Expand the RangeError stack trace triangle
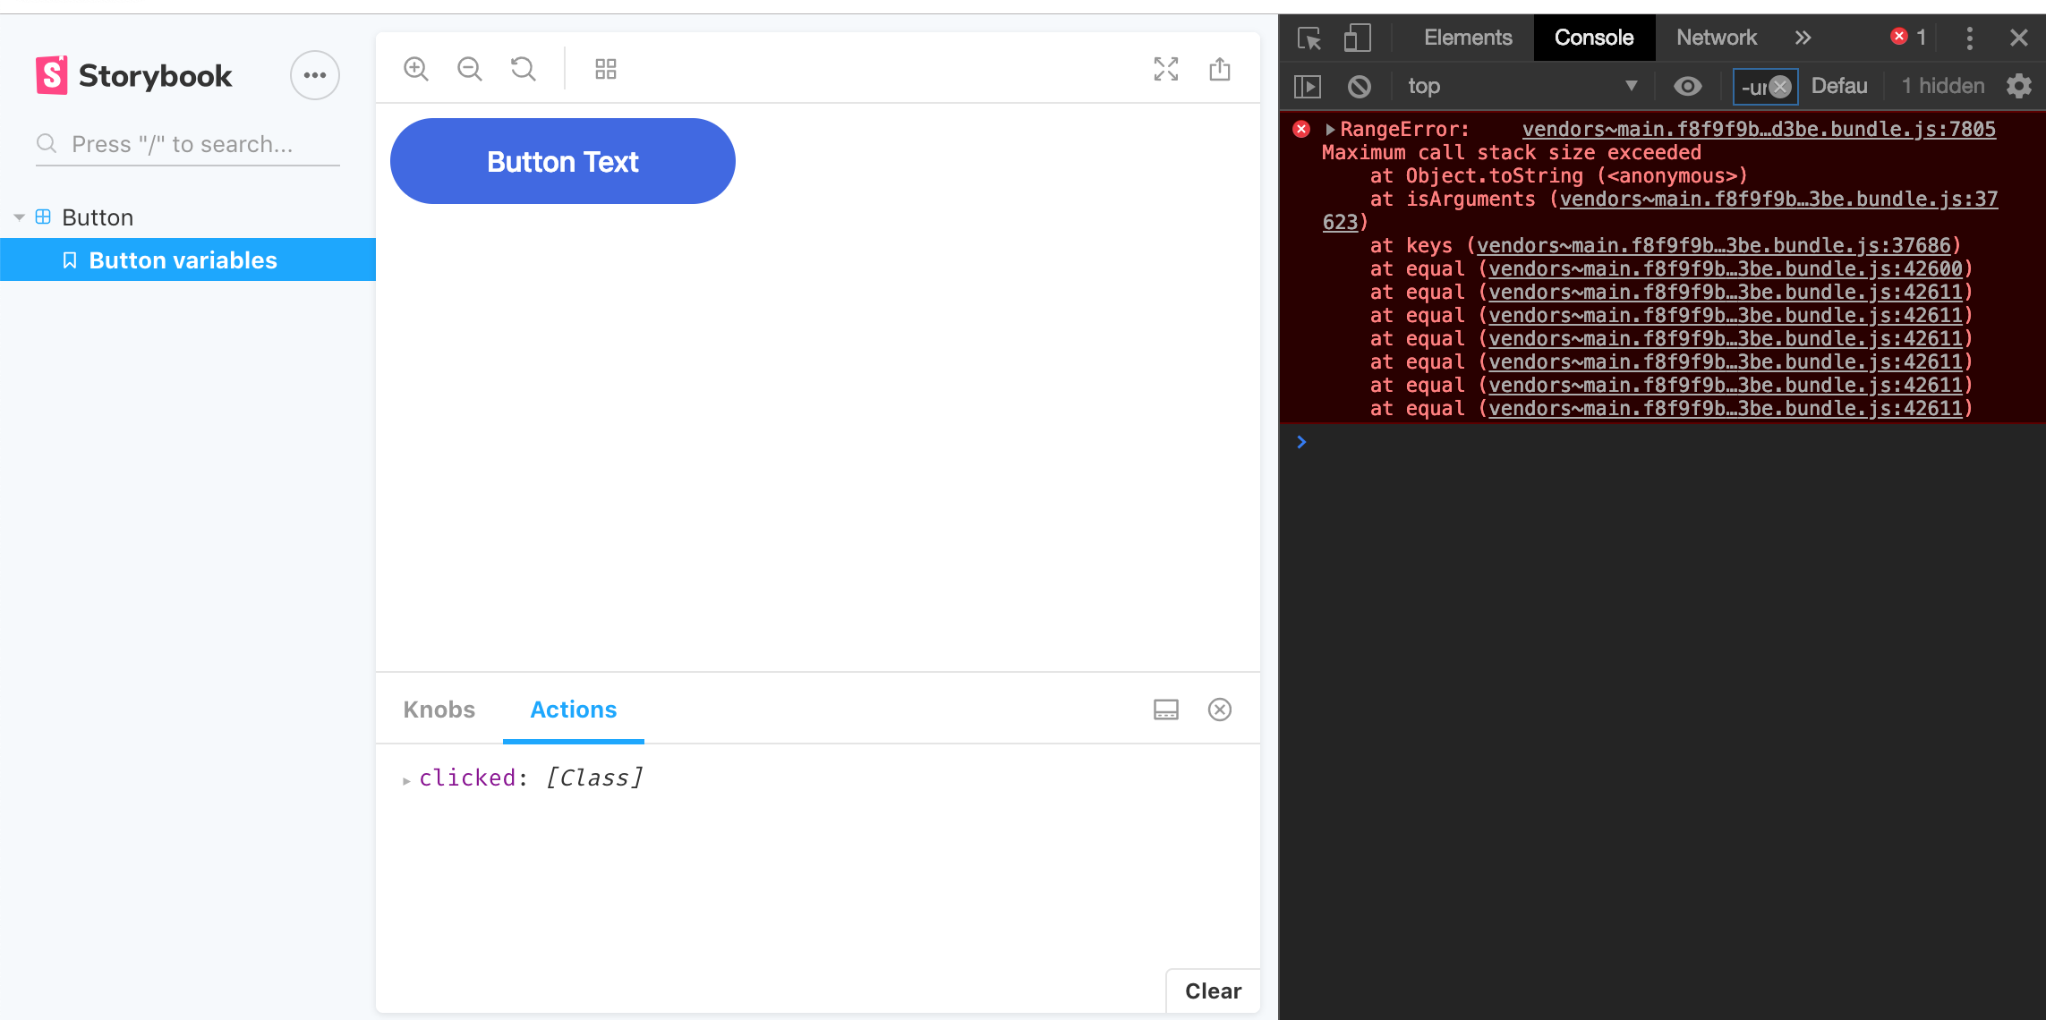Image resolution: width=2046 pixels, height=1020 pixels. point(1330,130)
